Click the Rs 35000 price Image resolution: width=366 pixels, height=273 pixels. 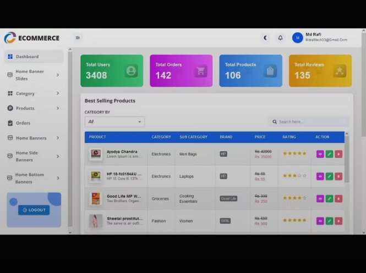(x=263, y=157)
